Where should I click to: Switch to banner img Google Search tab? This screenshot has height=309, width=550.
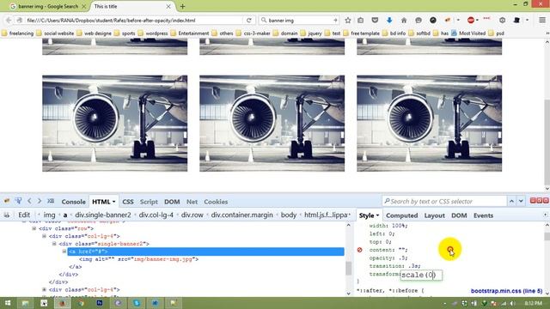[48, 6]
